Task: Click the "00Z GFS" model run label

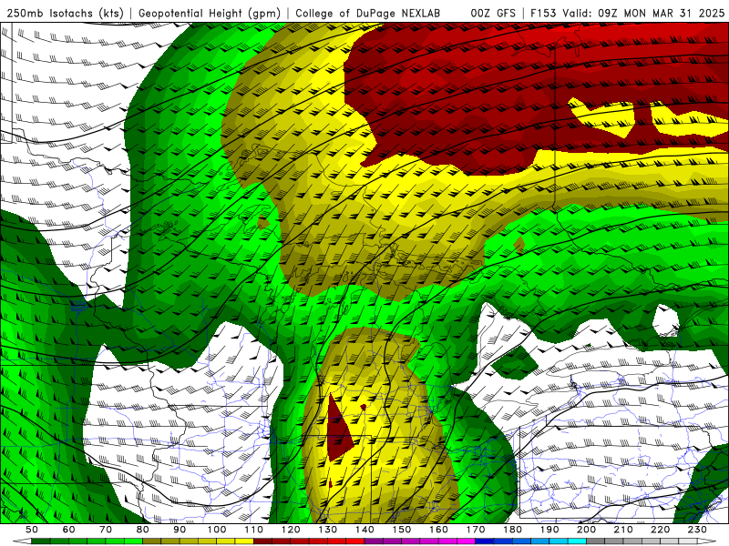Action: 493,13
